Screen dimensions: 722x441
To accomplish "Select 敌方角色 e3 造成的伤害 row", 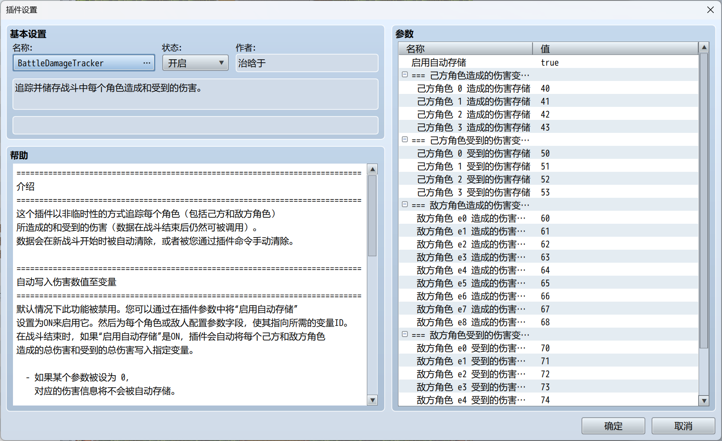I will click(x=549, y=257).
